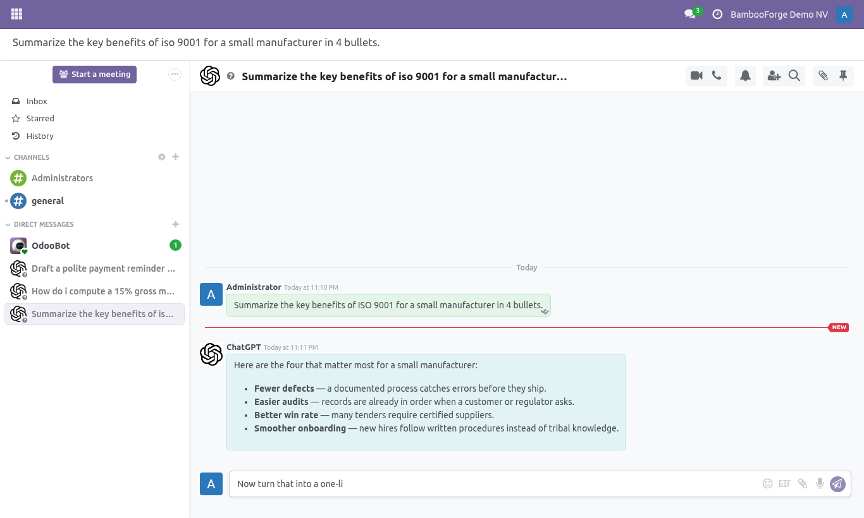
Task: Open the apps grid menu
Action: pyautogui.click(x=17, y=14)
